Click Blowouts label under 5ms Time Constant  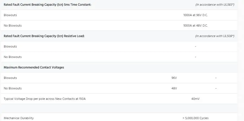click(10, 15)
